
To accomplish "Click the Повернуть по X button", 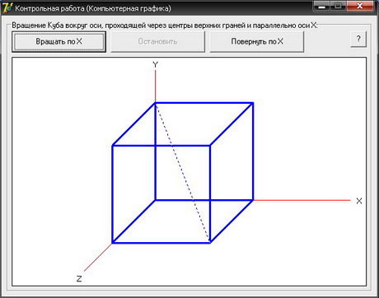I will pos(257,42).
